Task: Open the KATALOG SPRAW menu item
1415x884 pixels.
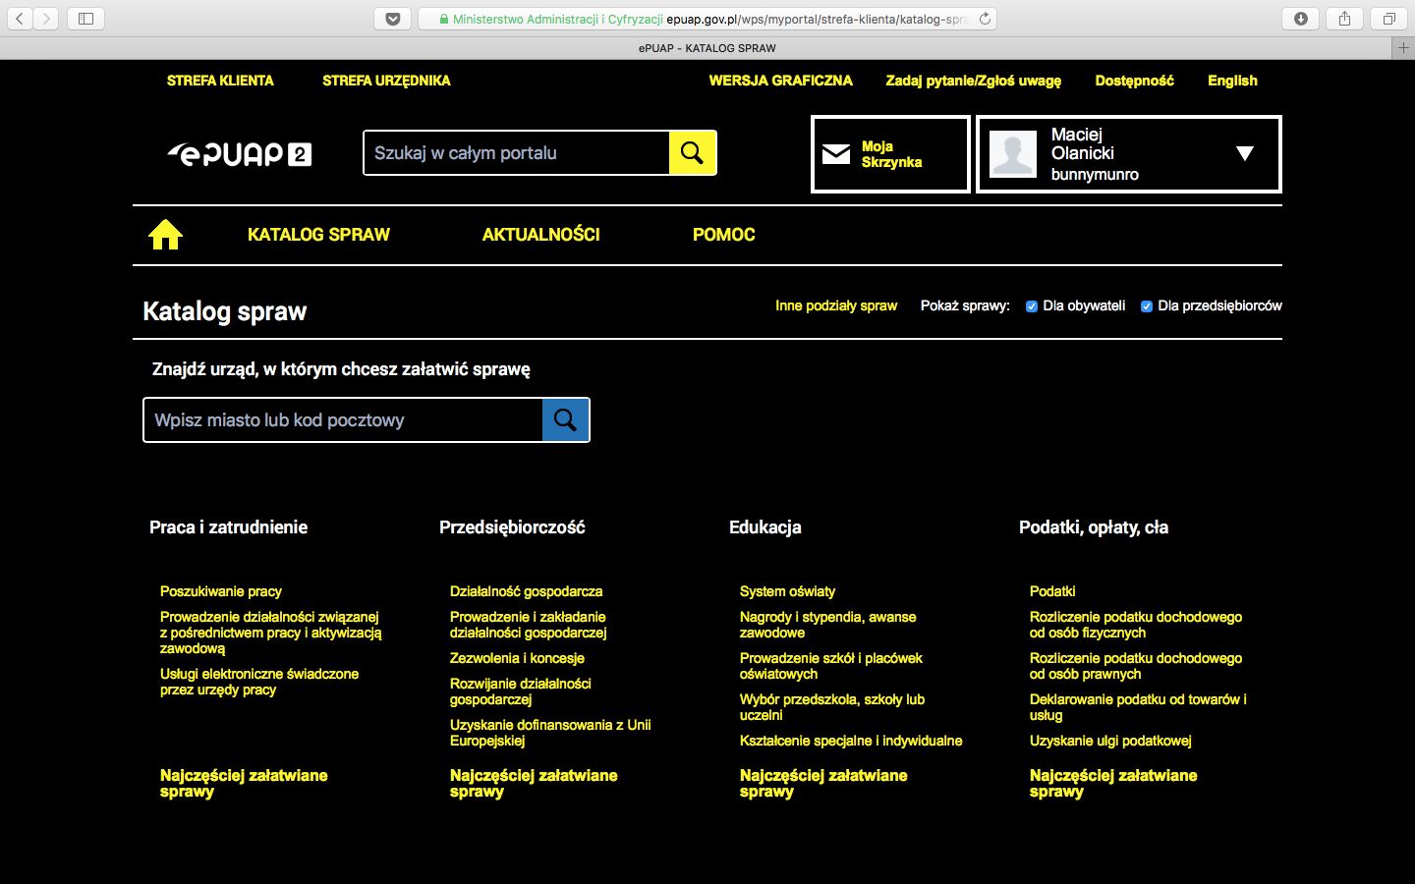Action: click(x=318, y=235)
